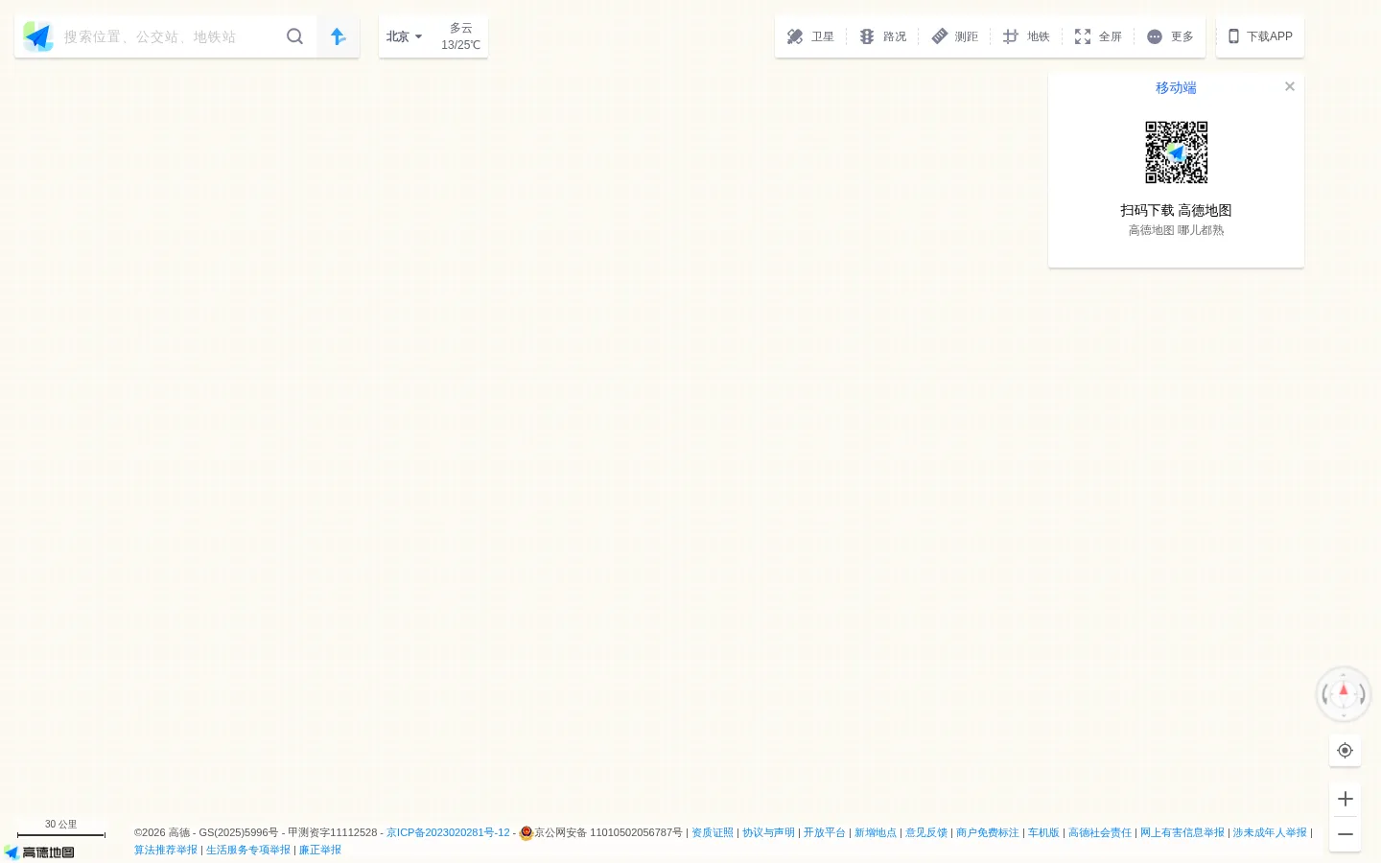This screenshot has height=863, width=1381.
Task: Open the 协议与声明 footer link
Action: pyautogui.click(x=768, y=832)
